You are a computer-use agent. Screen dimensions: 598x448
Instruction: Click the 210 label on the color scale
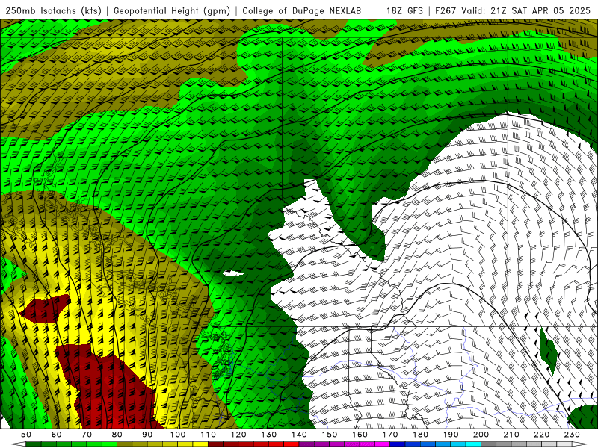coord(511,435)
